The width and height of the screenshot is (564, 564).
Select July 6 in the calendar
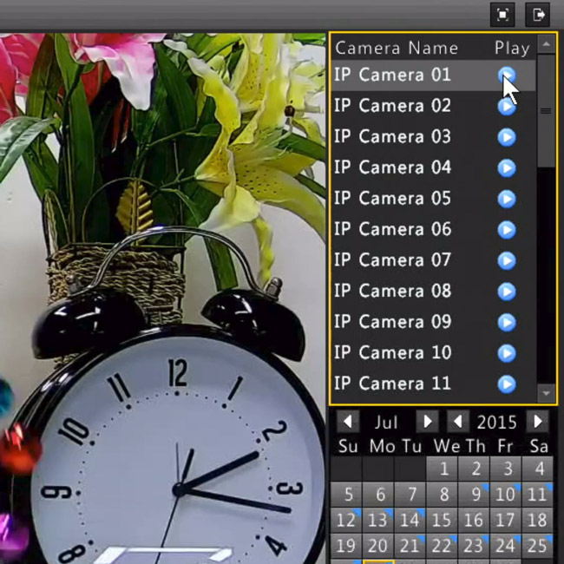(x=378, y=495)
